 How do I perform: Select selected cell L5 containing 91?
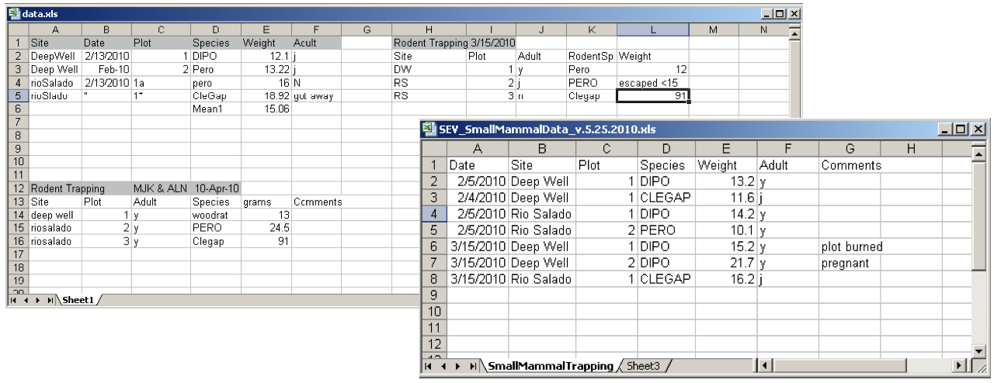[652, 96]
